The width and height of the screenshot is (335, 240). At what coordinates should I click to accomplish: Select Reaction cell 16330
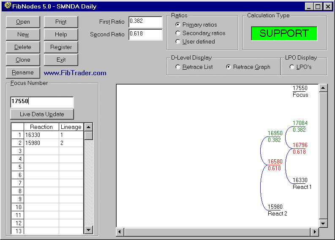[x=41, y=135]
